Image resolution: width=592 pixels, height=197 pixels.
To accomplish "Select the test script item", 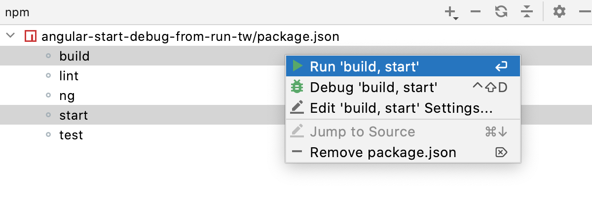I will coord(71,135).
